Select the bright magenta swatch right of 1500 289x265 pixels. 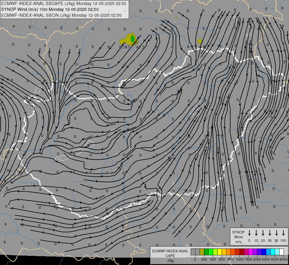[251, 252]
